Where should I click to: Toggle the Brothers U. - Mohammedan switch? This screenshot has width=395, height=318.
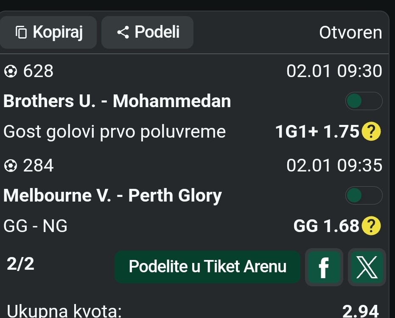pyautogui.click(x=364, y=102)
